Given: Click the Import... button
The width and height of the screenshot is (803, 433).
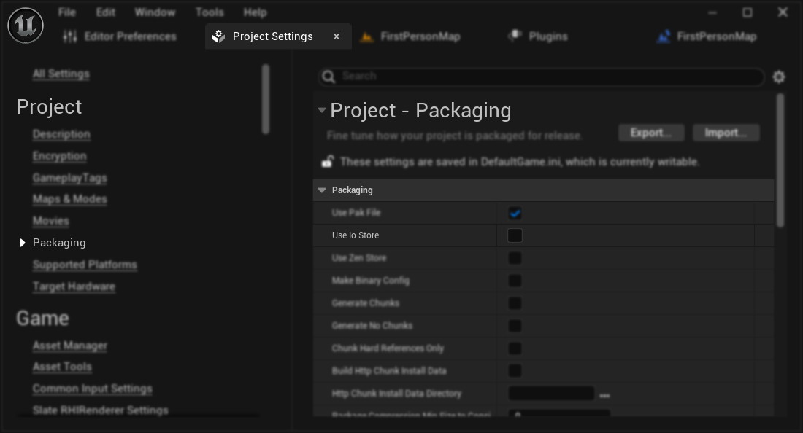Looking at the screenshot, I should pos(726,133).
